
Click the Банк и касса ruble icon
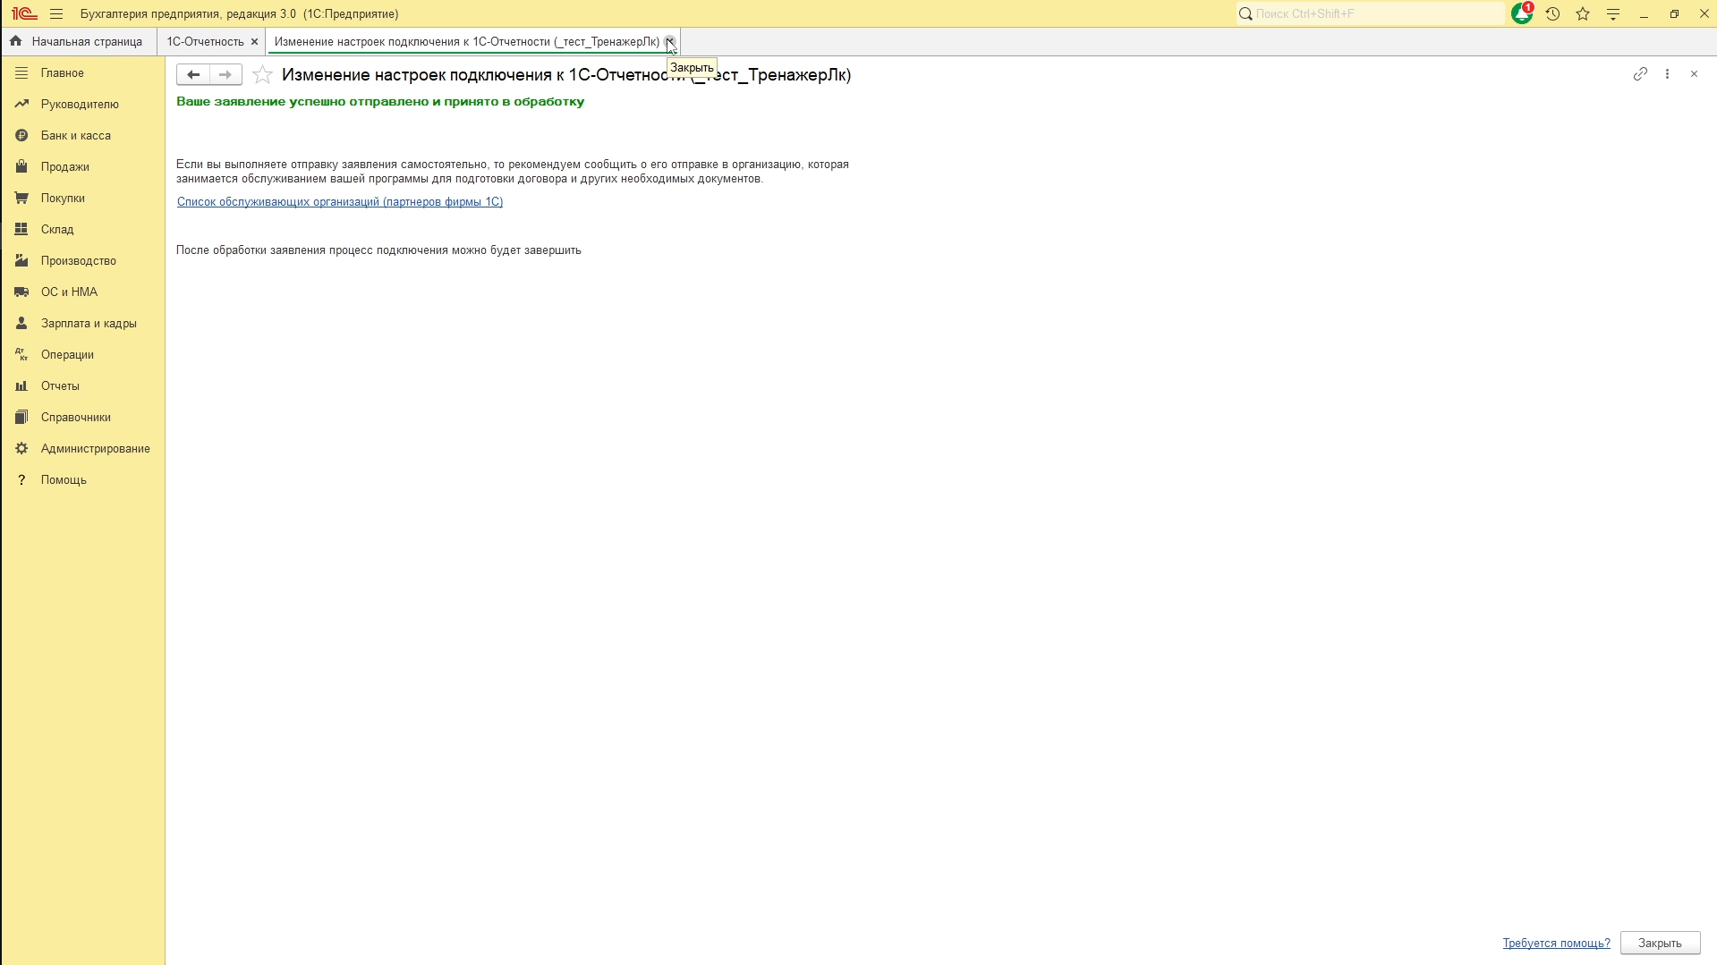coord(21,136)
